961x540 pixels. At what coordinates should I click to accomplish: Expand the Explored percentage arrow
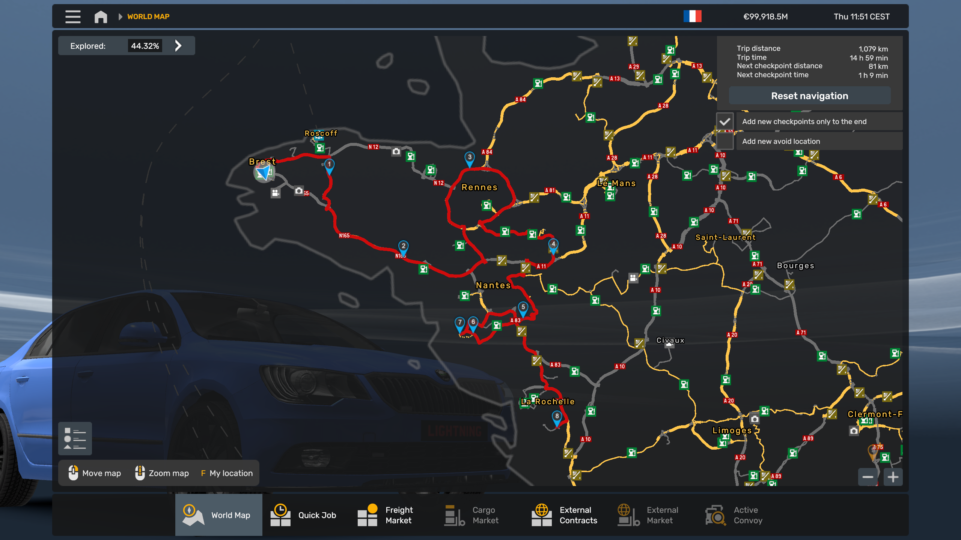[178, 46]
